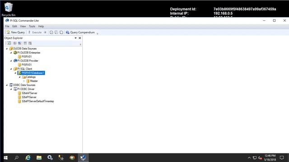
Task: Open Object Explorer panel options dropdown arrow
Action: point(75,38)
